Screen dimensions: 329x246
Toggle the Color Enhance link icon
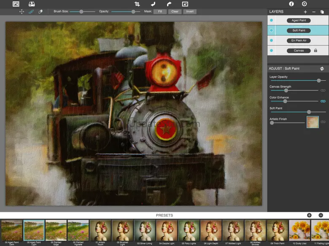click(x=323, y=101)
